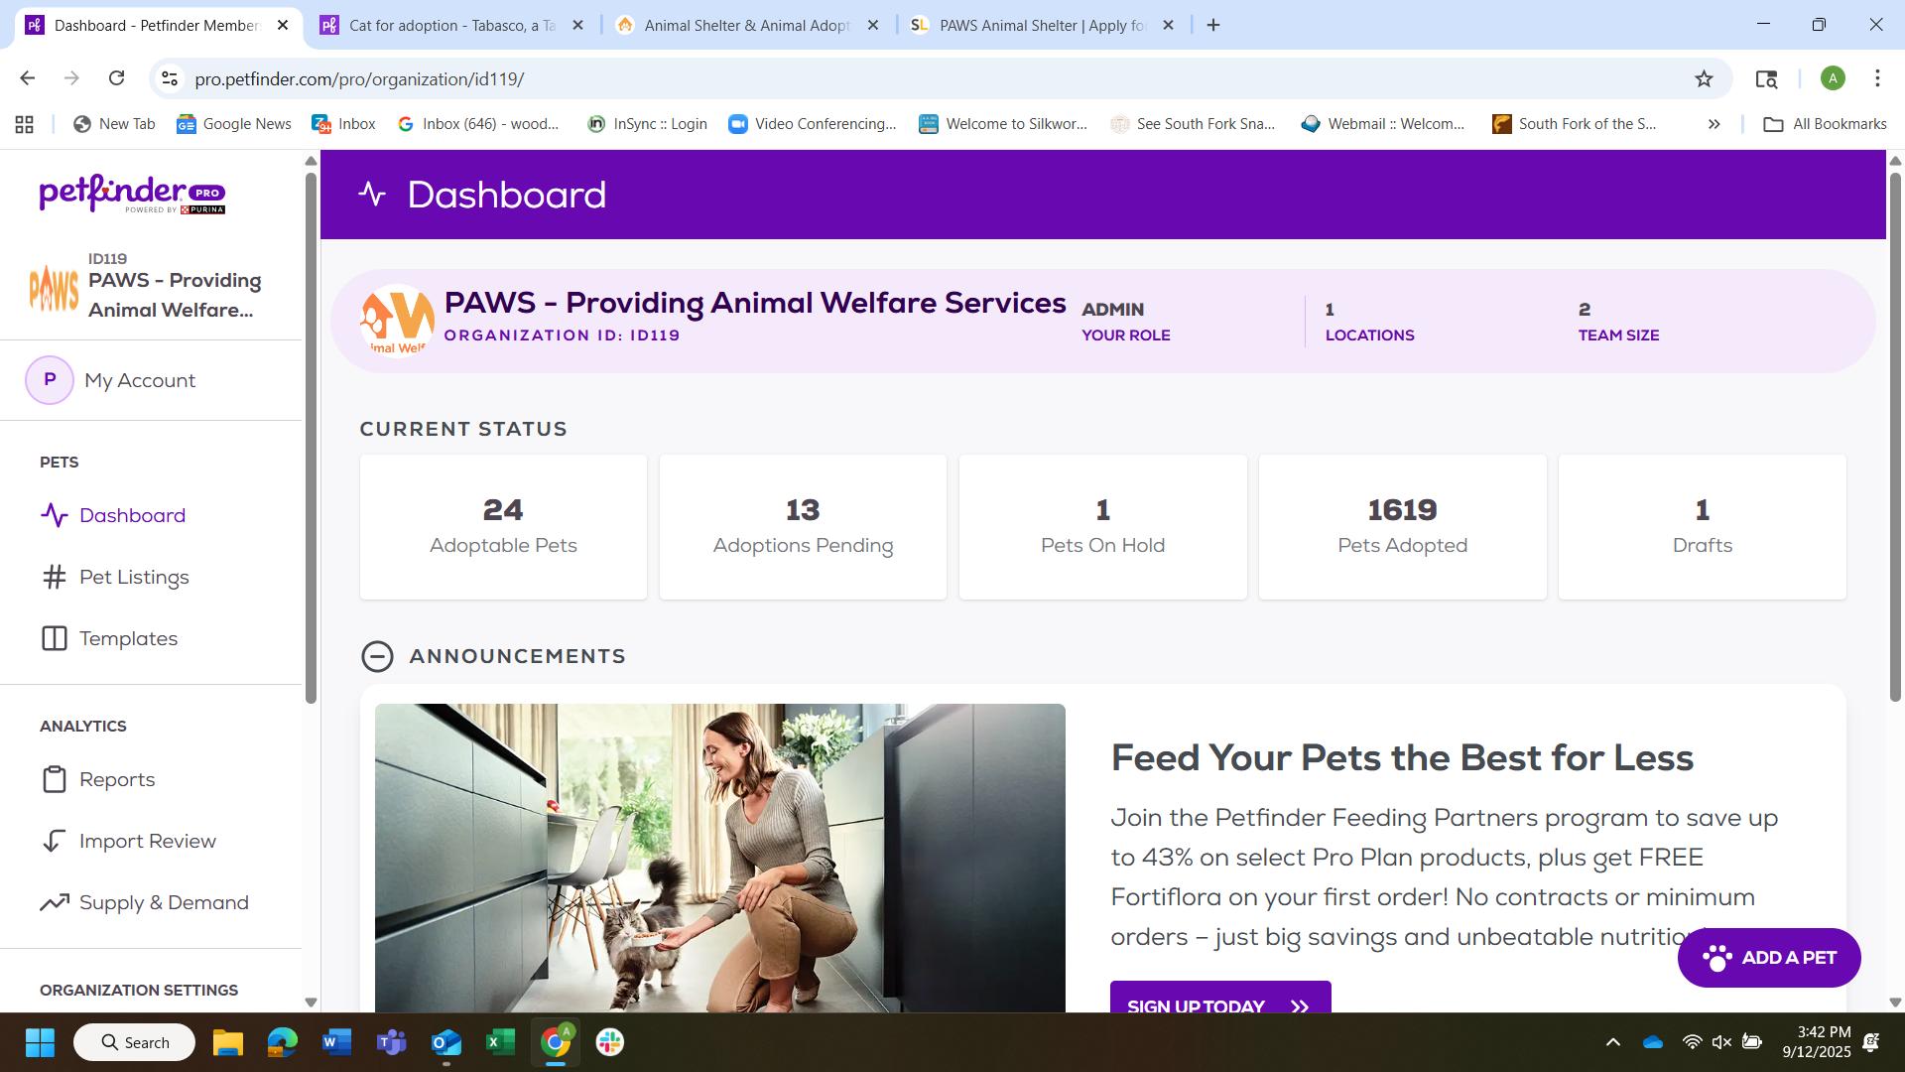Click the 2 Team Size stat
The image size is (1905, 1072).
pyautogui.click(x=1618, y=322)
